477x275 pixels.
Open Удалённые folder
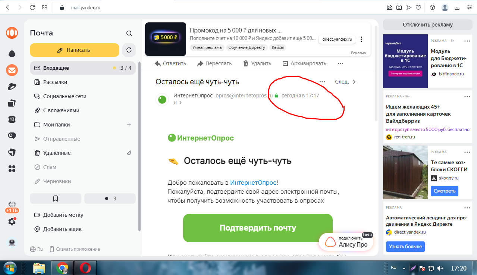point(83,153)
